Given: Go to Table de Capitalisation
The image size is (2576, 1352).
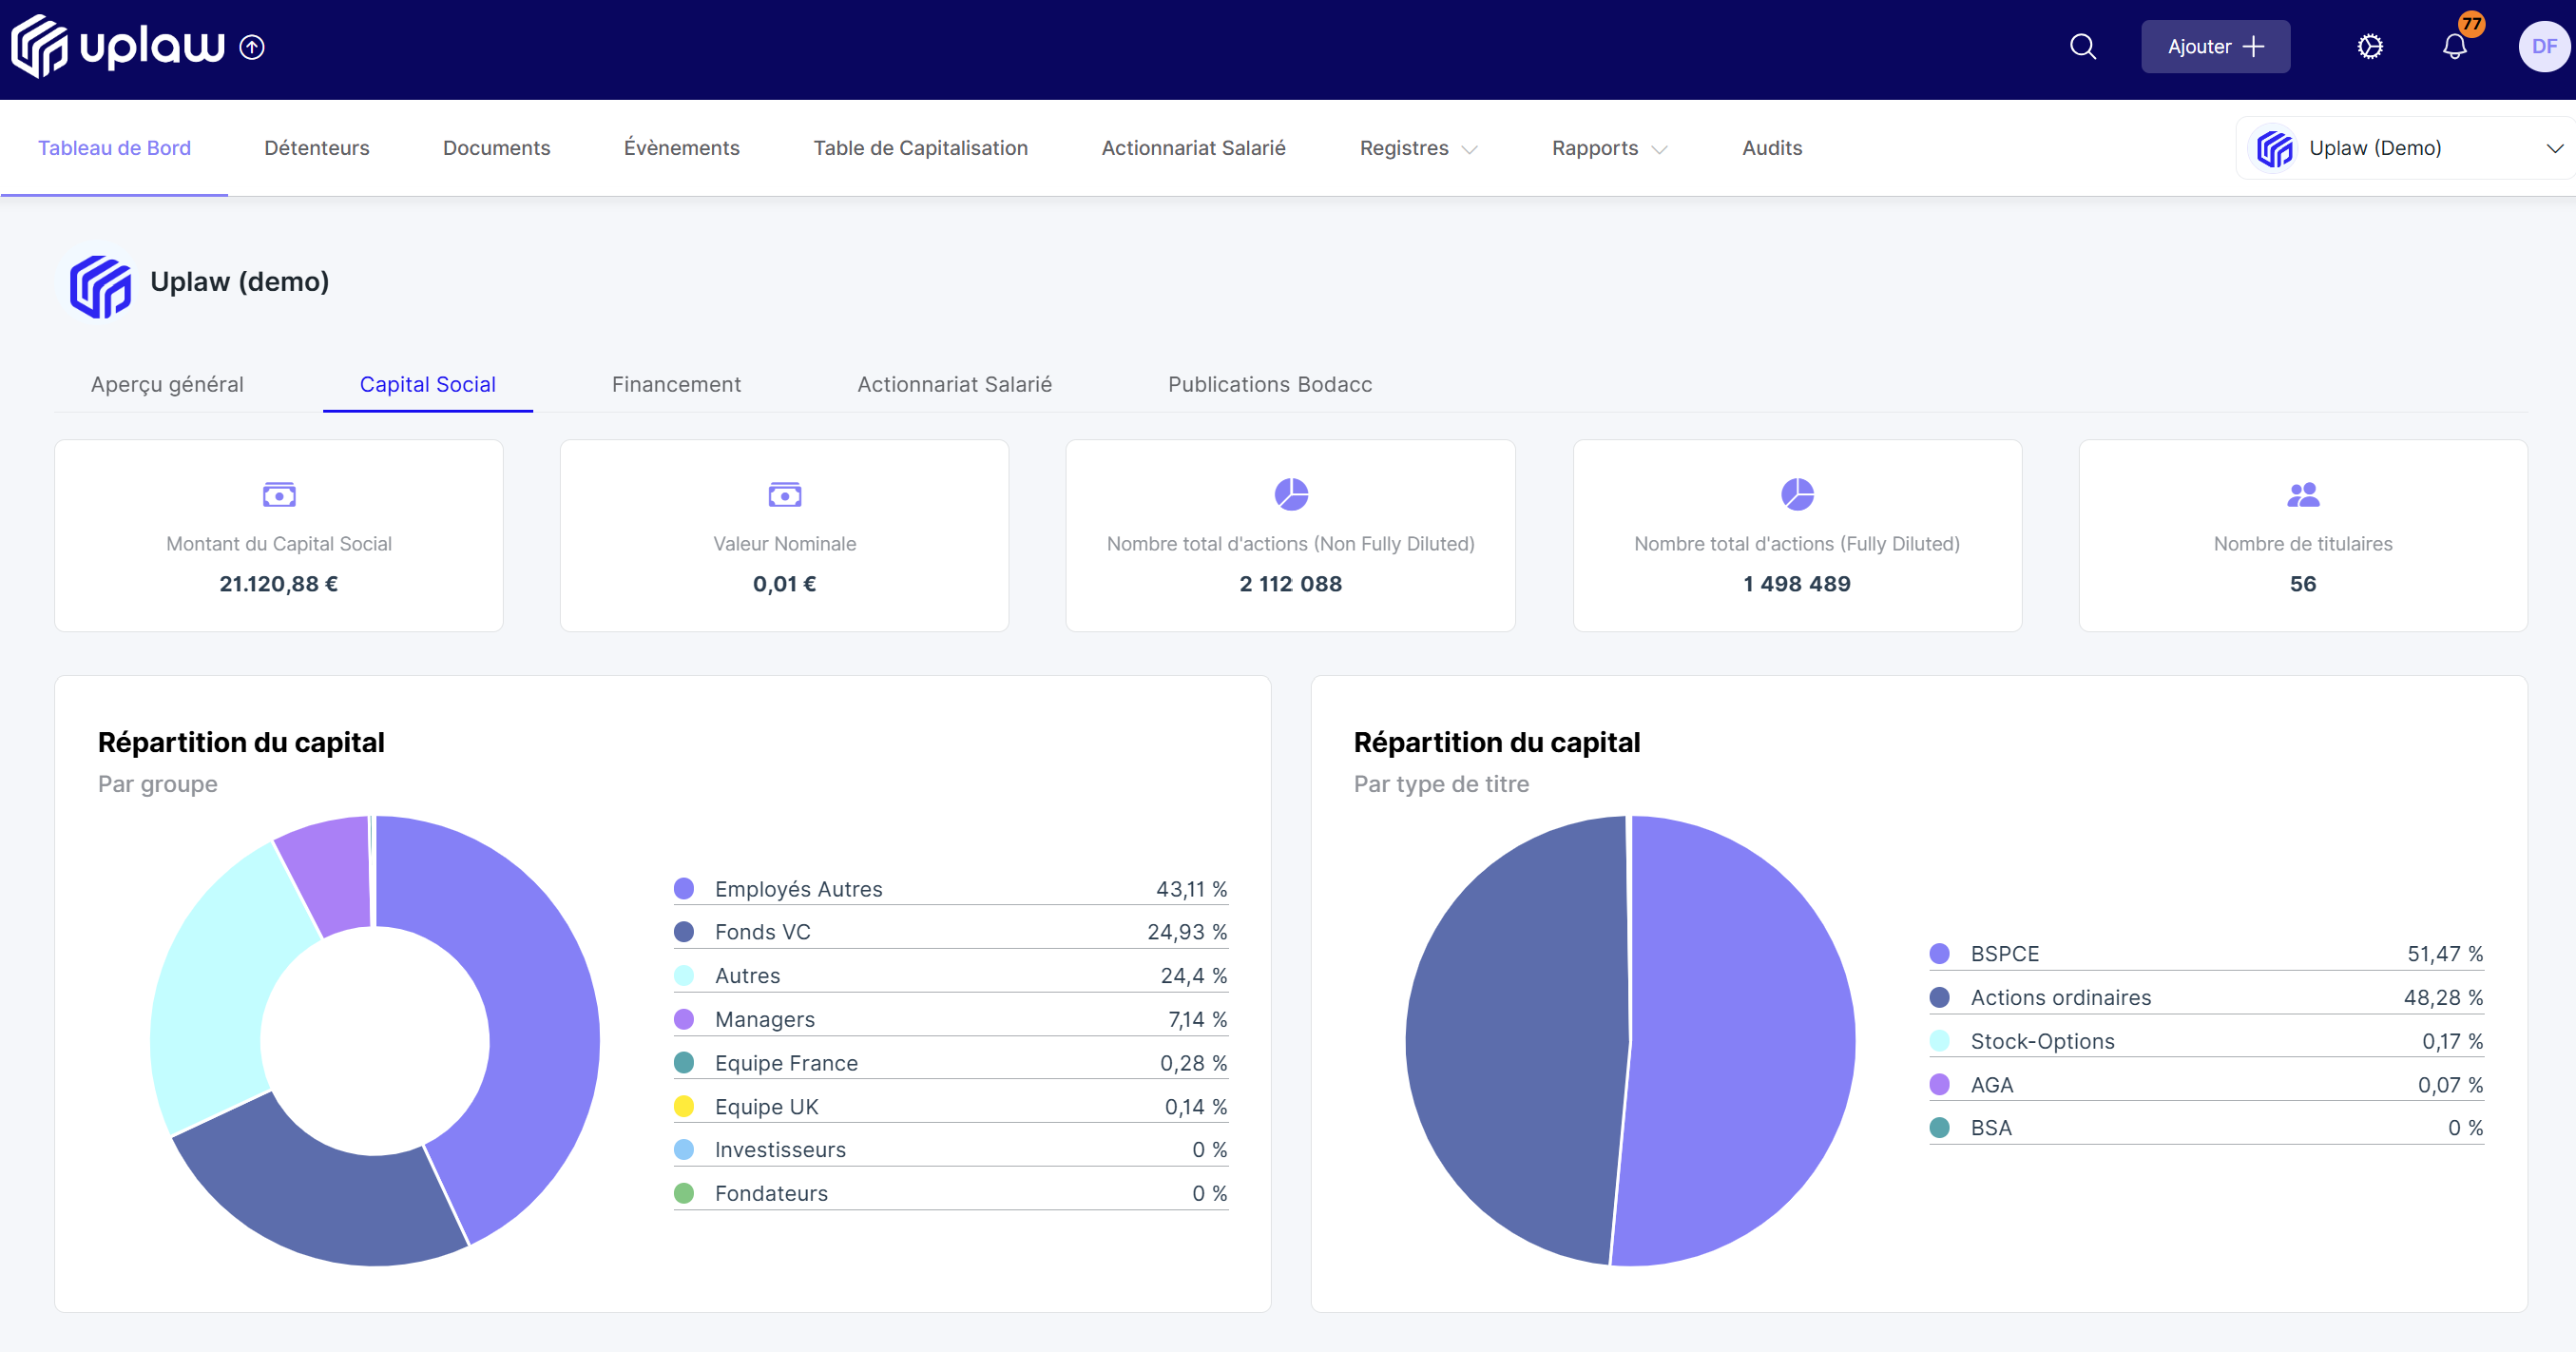Looking at the screenshot, I should 920,148.
